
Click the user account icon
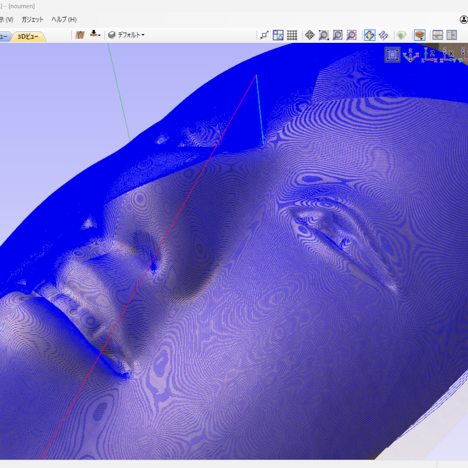click(x=464, y=20)
